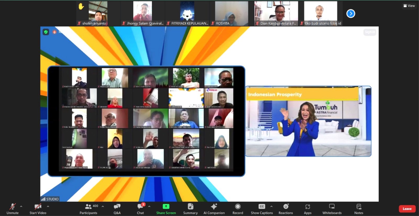Expand audio options arrow next to Unmute
Image resolution: width=419 pixels, height=216 pixels.
[x=21, y=206]
